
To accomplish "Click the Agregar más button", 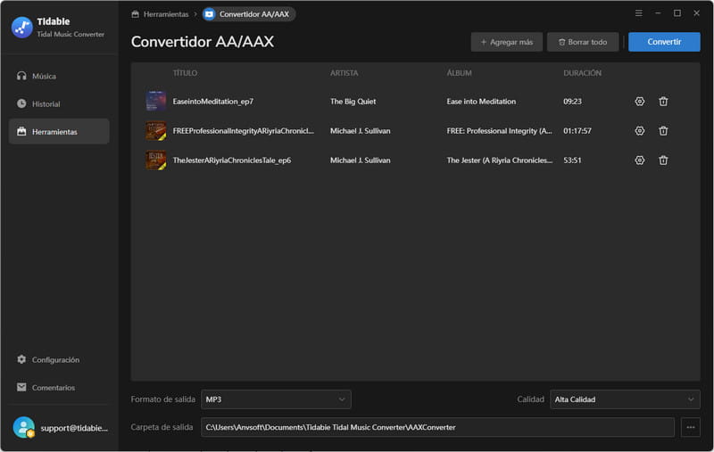I will [506, 42].
